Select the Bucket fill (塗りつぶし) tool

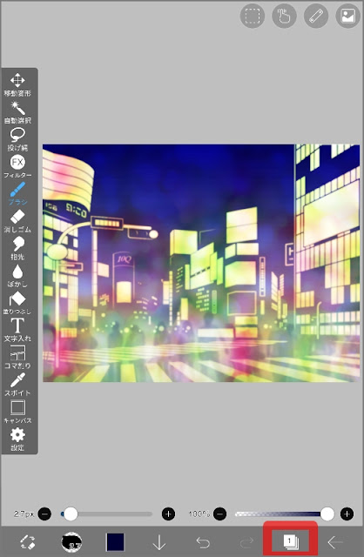click(x=17, y=303)
